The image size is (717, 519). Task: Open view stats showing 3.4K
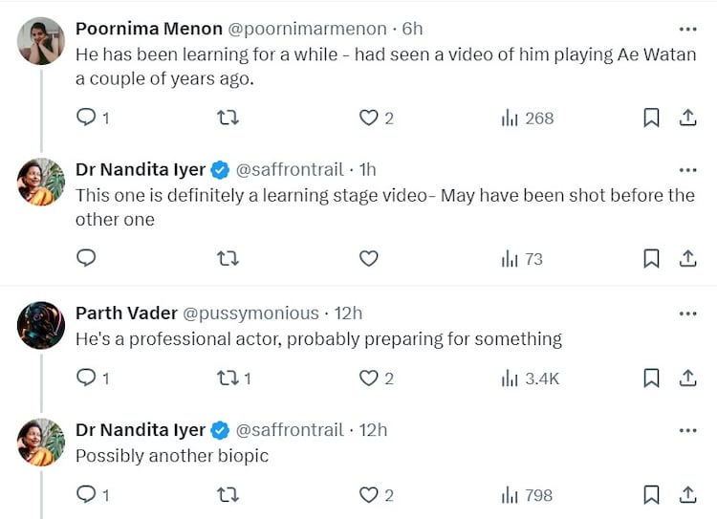click(x=530, y=378)
